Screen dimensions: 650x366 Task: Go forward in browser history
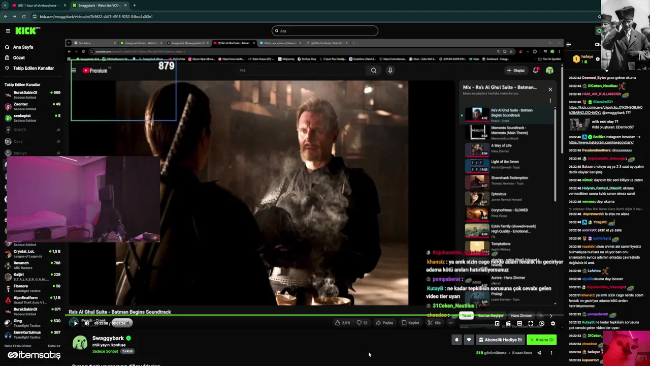14,16
